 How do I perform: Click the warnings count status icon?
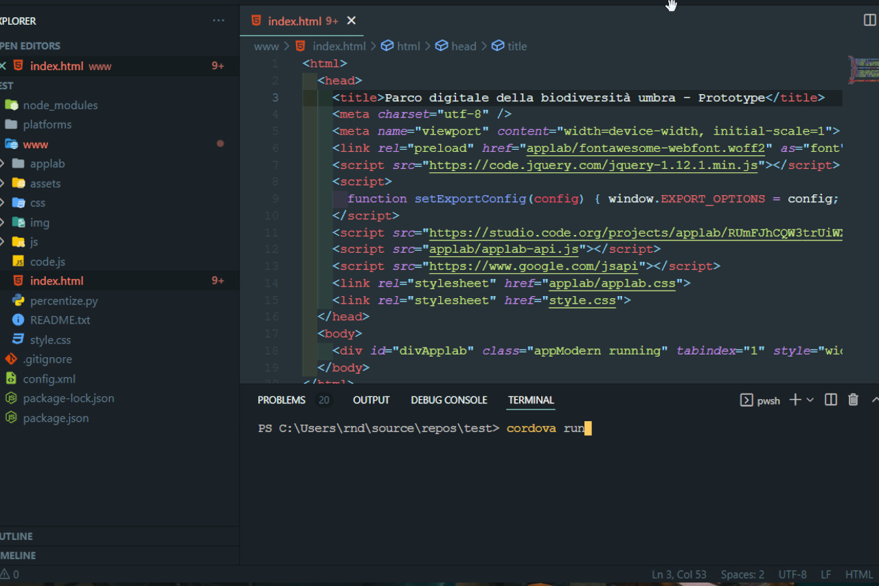tap(10, 574)
